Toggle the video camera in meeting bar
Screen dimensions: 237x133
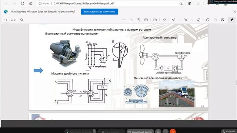[111, 132]
